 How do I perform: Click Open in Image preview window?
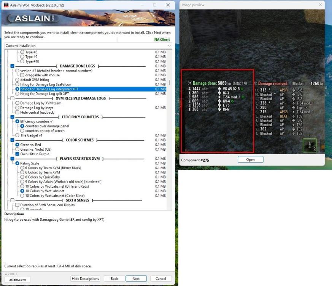pyautogui.click(x=251, y=159)
